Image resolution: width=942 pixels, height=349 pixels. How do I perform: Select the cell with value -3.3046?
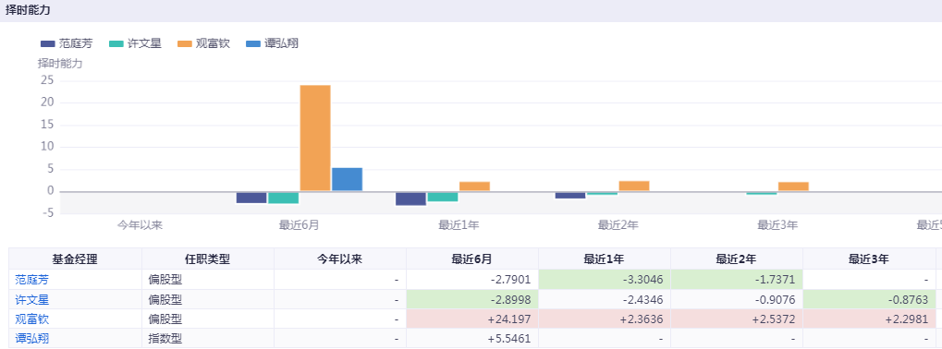(605, 280)
